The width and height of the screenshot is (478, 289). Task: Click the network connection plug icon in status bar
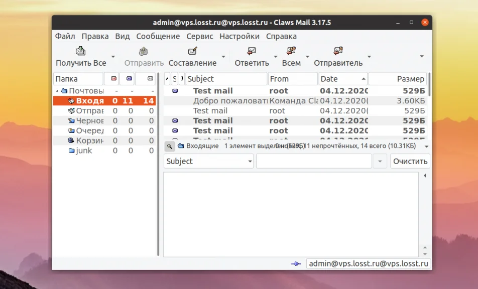click(x=296, y=264)
